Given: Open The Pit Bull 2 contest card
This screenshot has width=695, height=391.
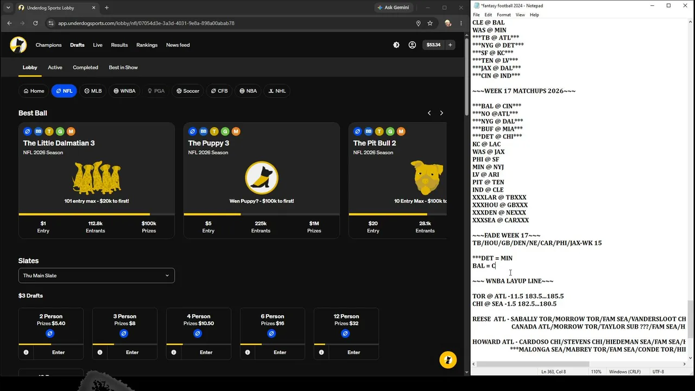Looking at the screenshot, I should [x=397, y=180].
